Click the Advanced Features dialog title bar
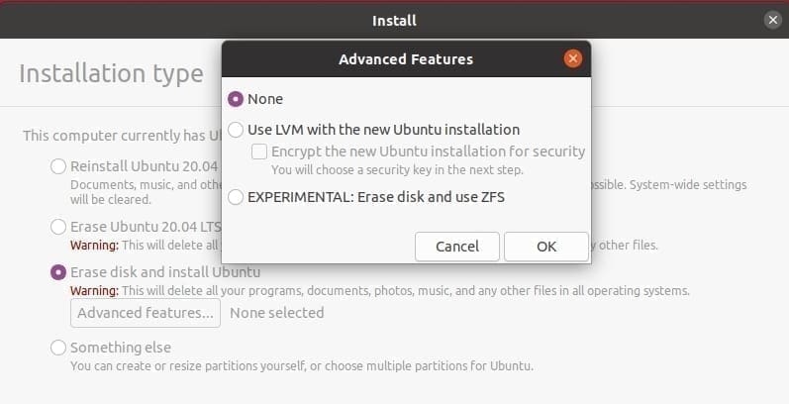789x404 pixels. [x=406, y=58]
